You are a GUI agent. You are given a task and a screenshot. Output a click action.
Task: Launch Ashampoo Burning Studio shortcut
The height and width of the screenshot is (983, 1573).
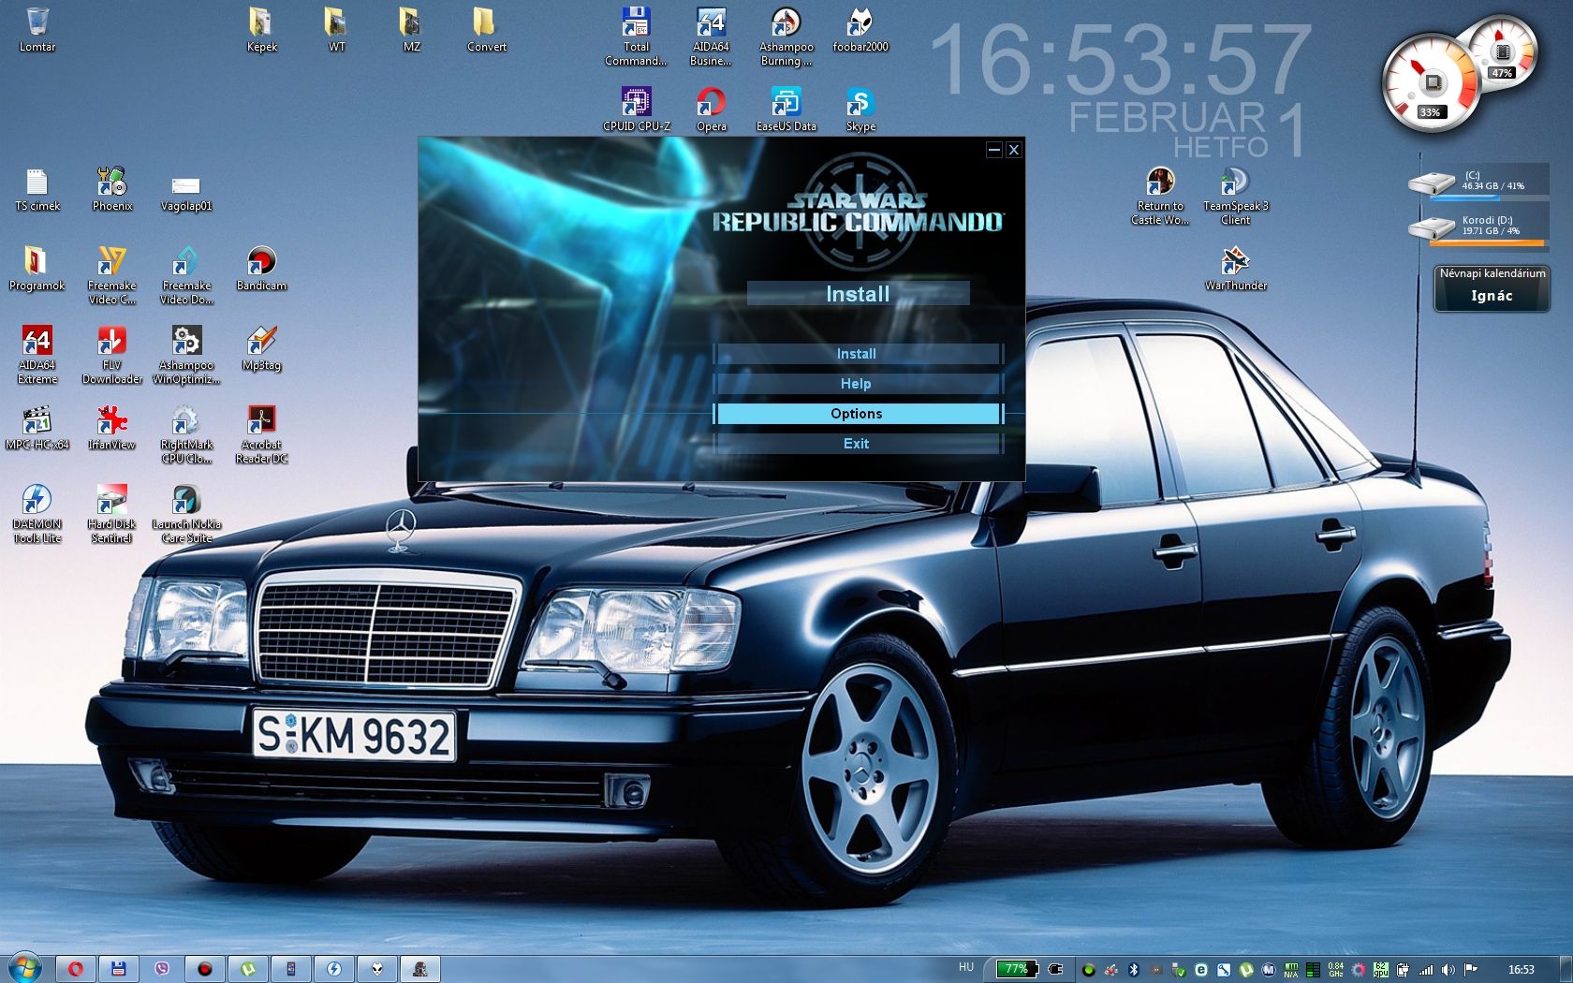click(786, 37)
